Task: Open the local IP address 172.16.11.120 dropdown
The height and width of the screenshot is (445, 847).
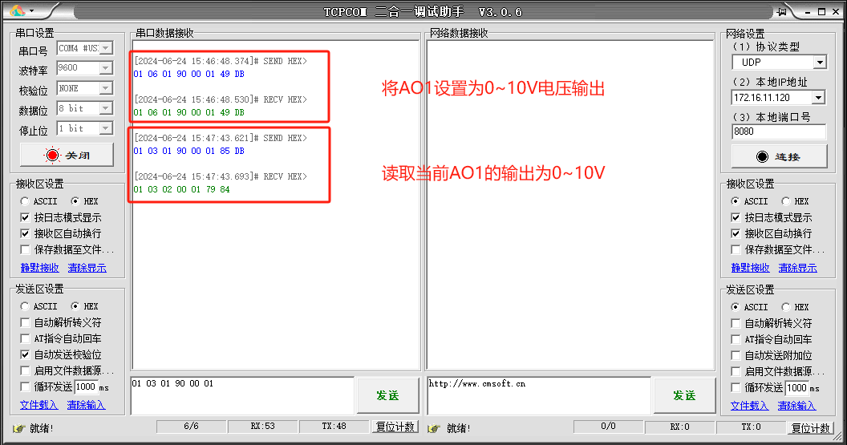Action: [x=819, y=98]
